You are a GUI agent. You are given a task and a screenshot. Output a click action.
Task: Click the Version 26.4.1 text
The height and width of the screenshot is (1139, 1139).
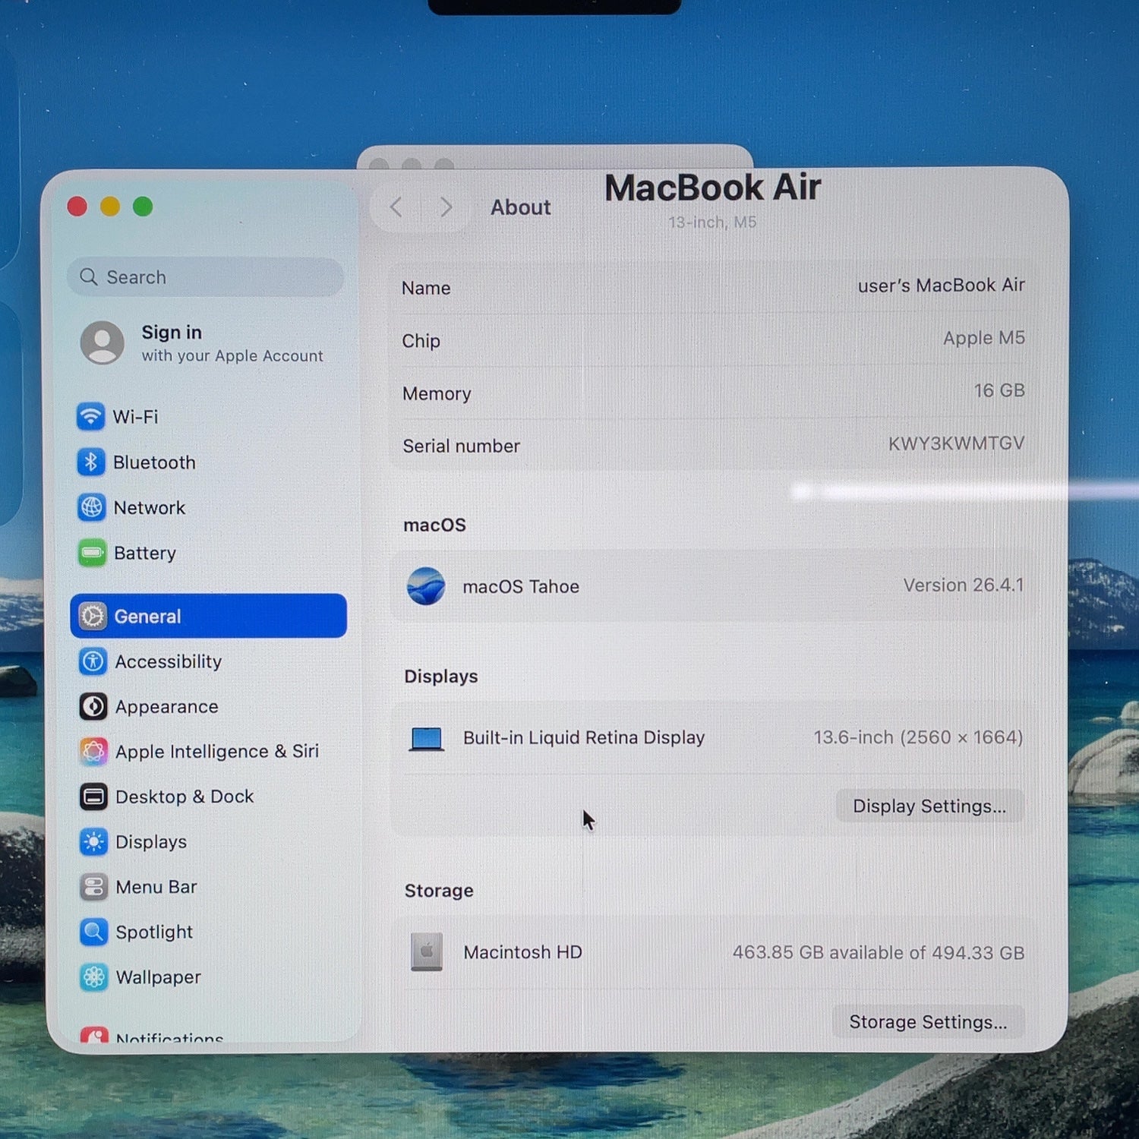(964, 585)
